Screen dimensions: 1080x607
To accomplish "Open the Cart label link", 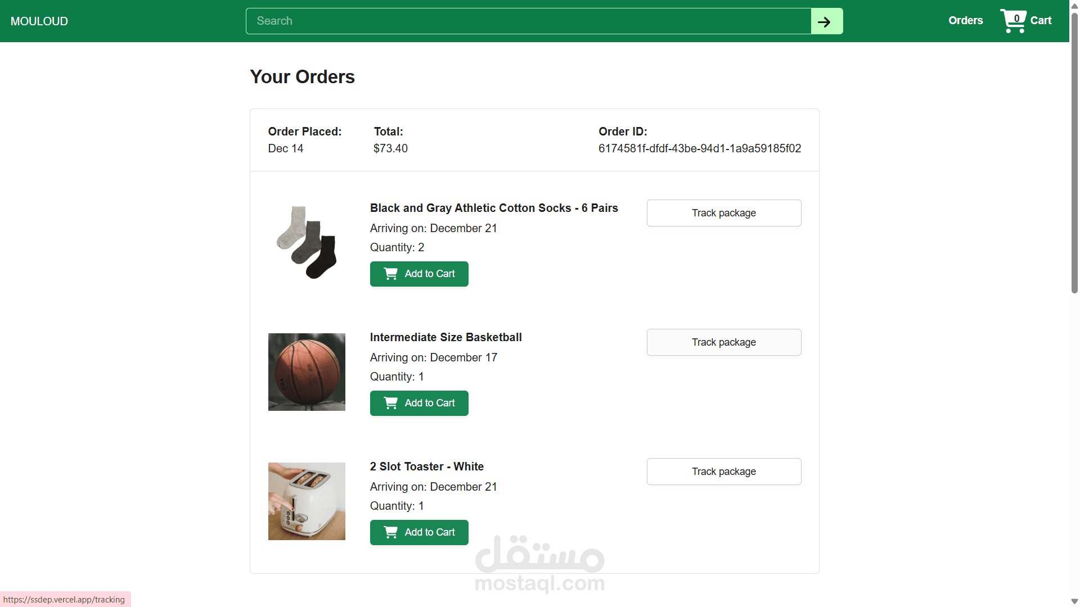I will point(1041,21).
